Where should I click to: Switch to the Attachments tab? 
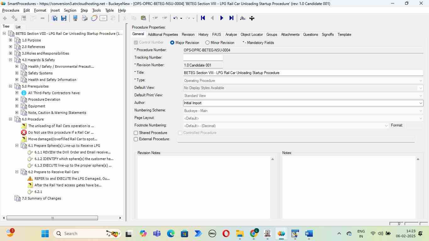pos(290,35)
